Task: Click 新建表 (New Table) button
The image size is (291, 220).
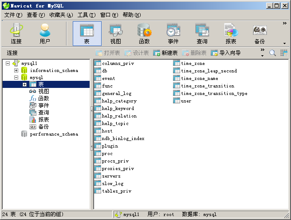Action: [165, 53]
